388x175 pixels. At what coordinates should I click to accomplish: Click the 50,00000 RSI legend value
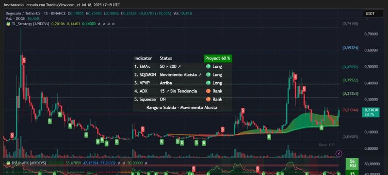coord(135,163)
